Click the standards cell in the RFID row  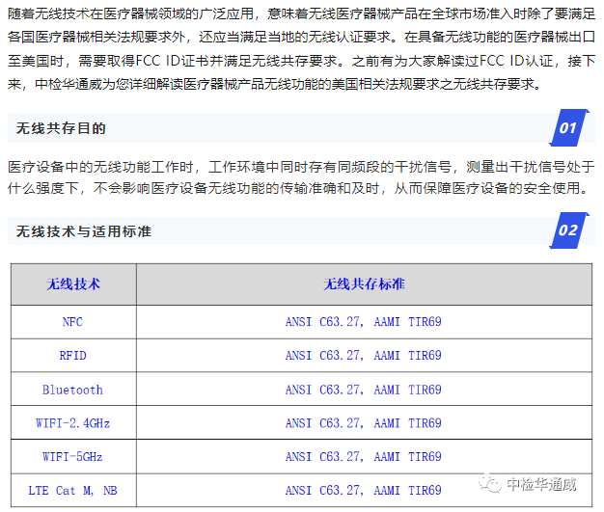[x=364, y=356]
